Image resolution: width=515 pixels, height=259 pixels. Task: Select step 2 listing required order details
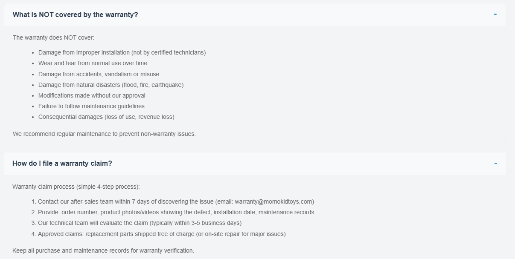coord(176,213)
